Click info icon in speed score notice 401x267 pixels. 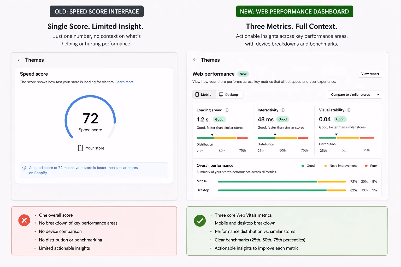click(24, 168)
